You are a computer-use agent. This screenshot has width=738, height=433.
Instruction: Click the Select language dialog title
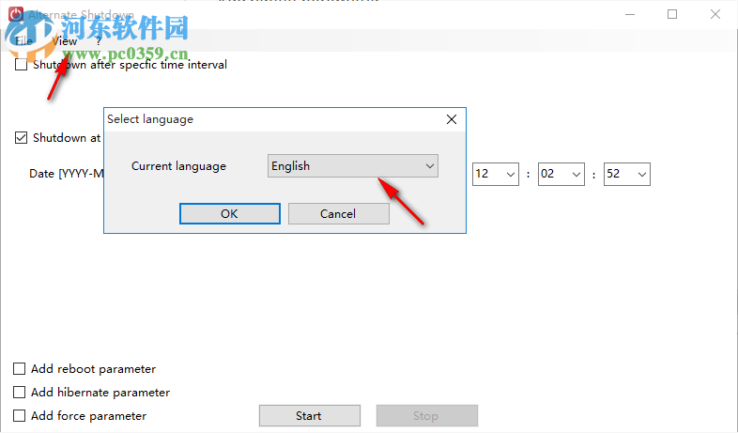[x=150, y=119]
